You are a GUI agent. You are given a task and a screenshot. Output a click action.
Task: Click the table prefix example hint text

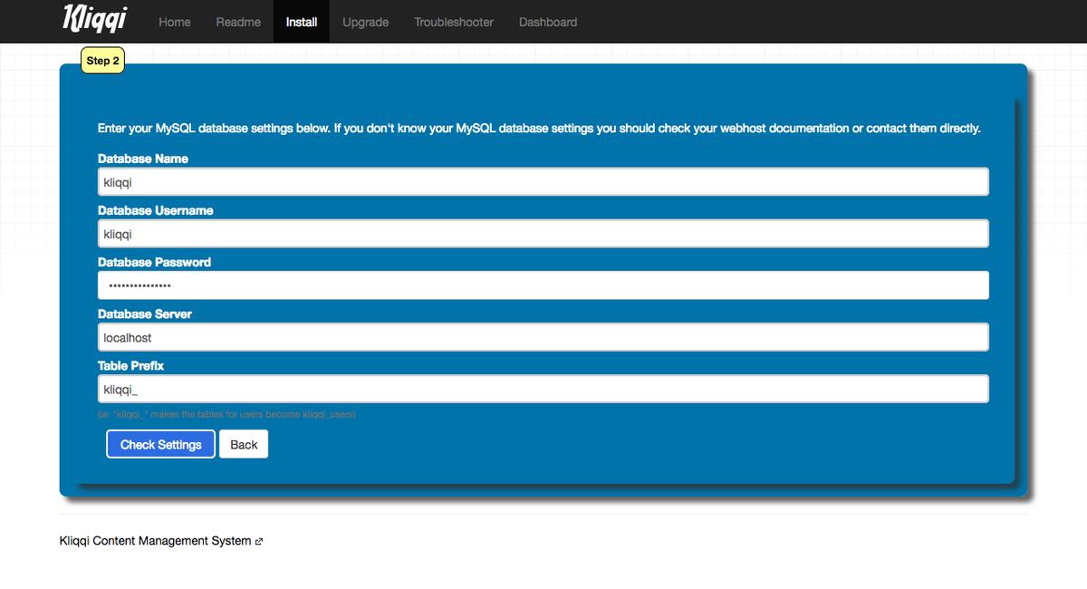[x=226, y=414]
